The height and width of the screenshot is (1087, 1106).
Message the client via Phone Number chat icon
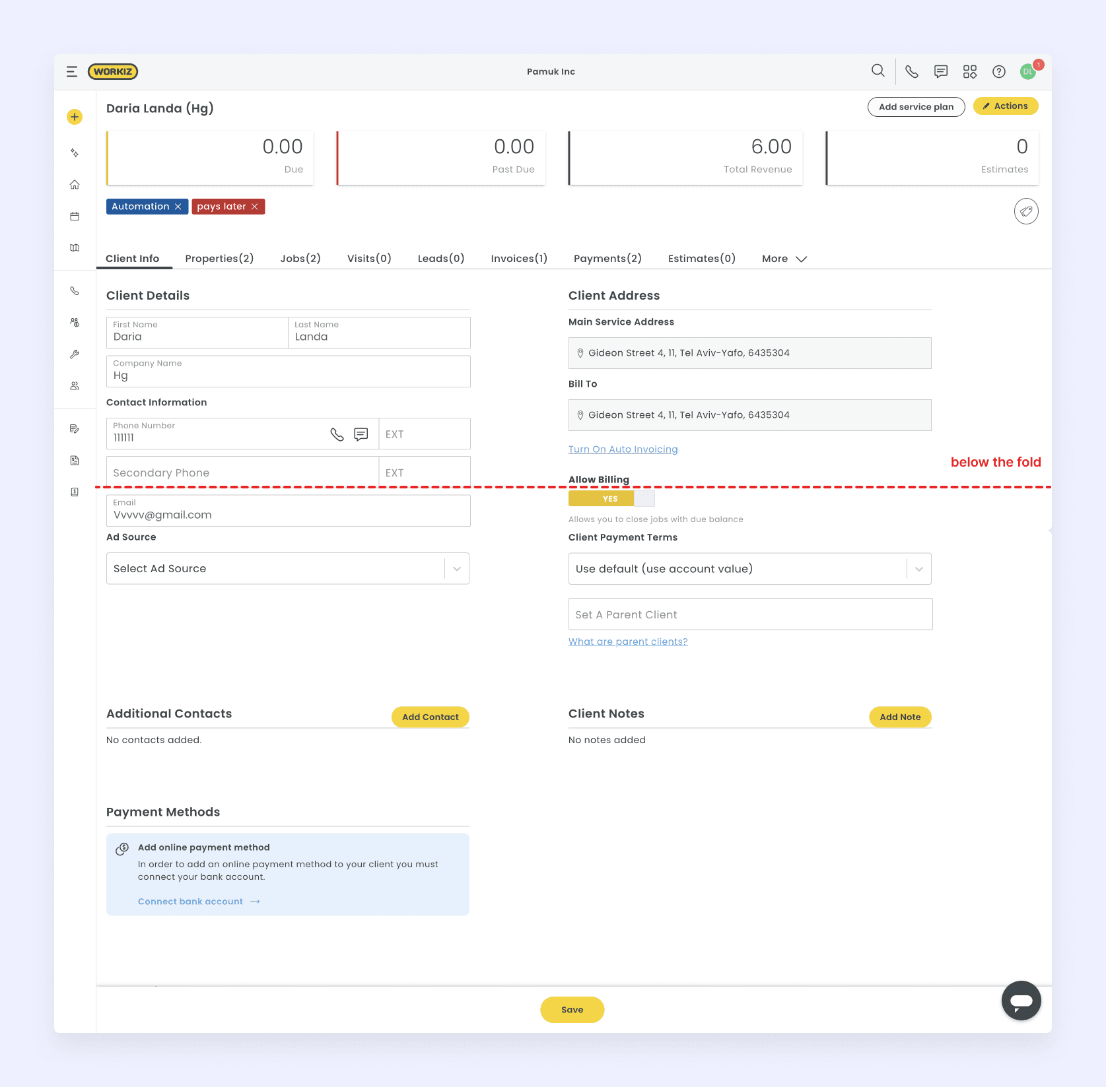click(x=361, y=434)
